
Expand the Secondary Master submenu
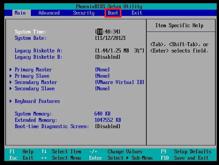coord(36,82)
